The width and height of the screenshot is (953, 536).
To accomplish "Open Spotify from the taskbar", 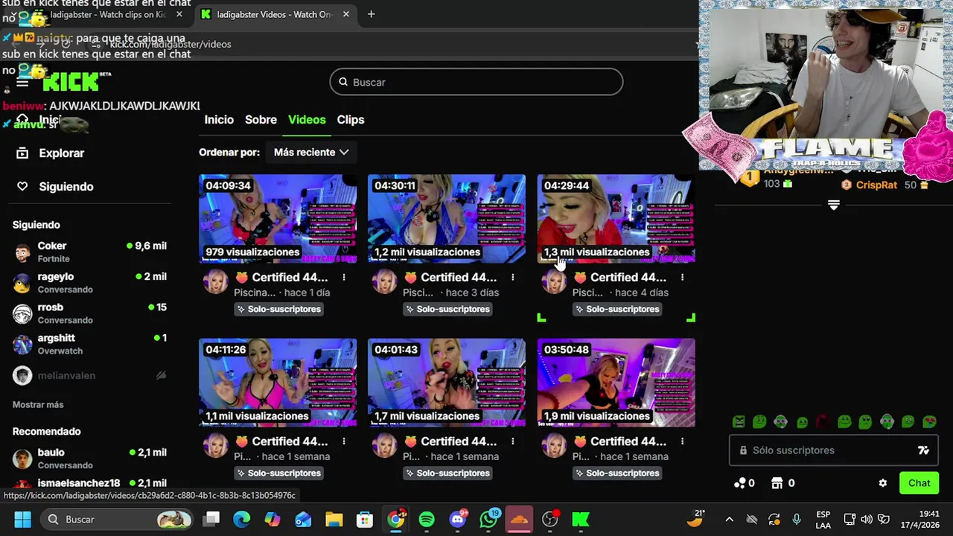I will click(427, 519).
